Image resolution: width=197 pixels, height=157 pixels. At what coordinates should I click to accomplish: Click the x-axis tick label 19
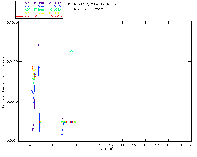[180, 145]
